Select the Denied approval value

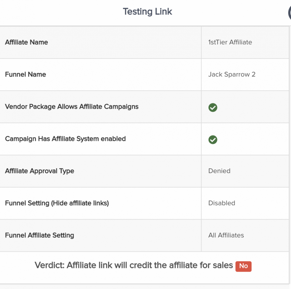[219, 171]
